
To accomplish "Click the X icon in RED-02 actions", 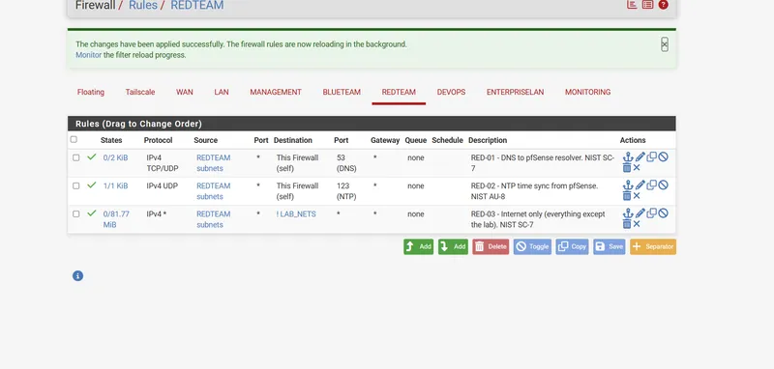I will (637, 196).
